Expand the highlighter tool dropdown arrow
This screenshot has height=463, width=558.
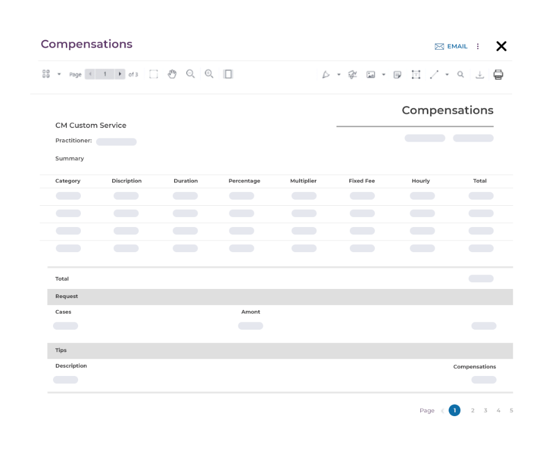(x=339, y=75)
